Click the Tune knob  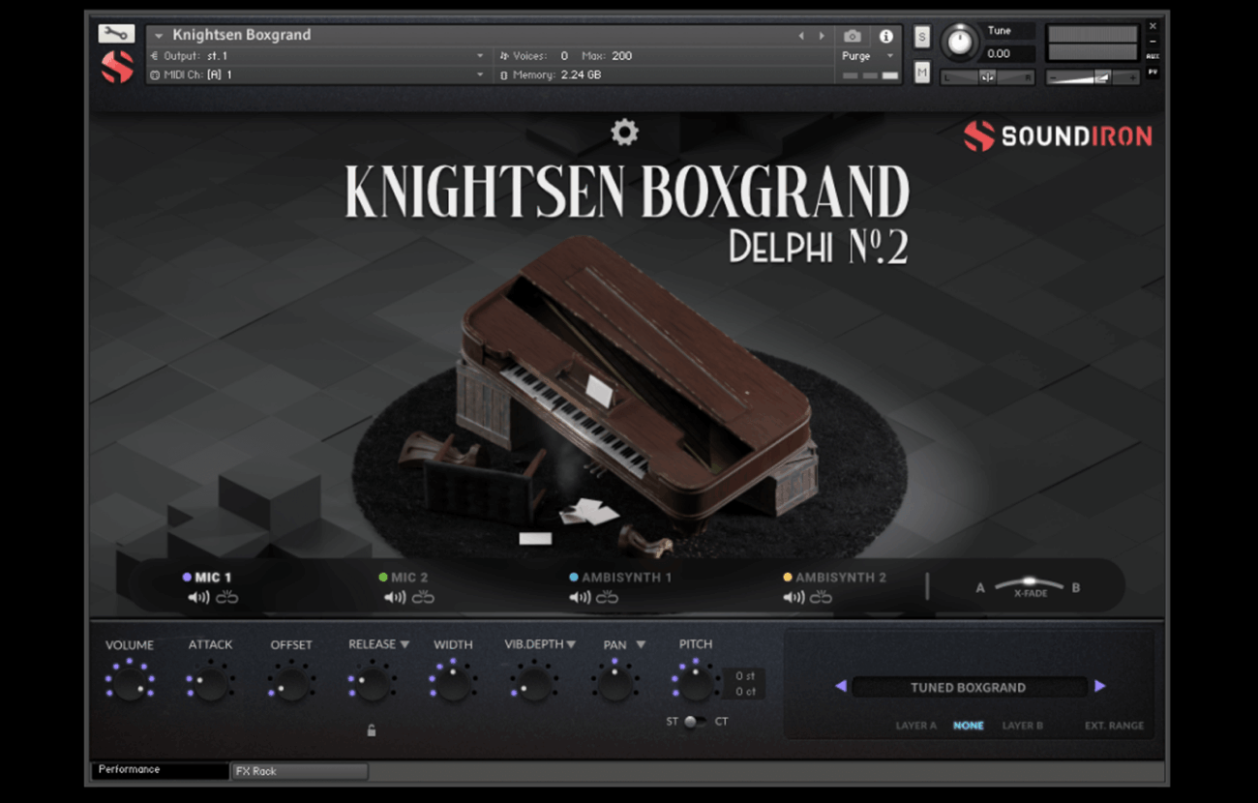pos(959,41)
